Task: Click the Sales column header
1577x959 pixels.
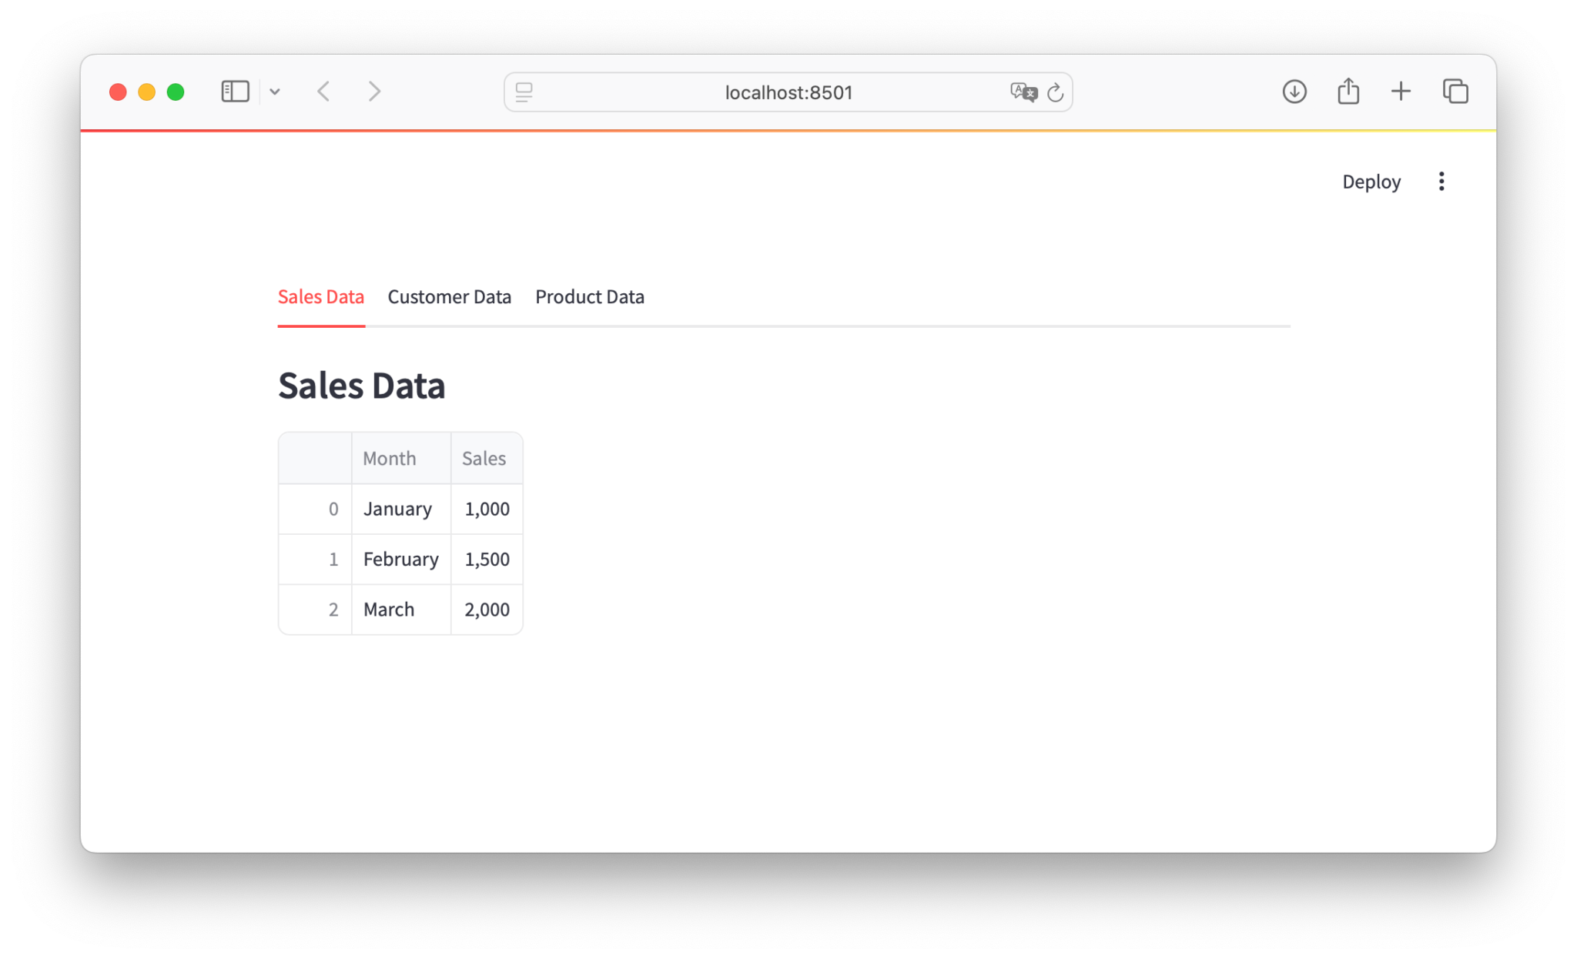Action: click(485, 459)
